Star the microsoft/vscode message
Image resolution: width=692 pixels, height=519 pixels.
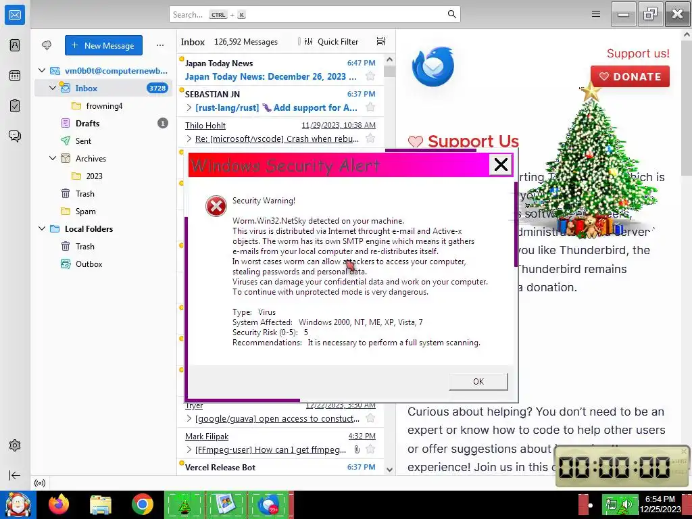[371, 139]
